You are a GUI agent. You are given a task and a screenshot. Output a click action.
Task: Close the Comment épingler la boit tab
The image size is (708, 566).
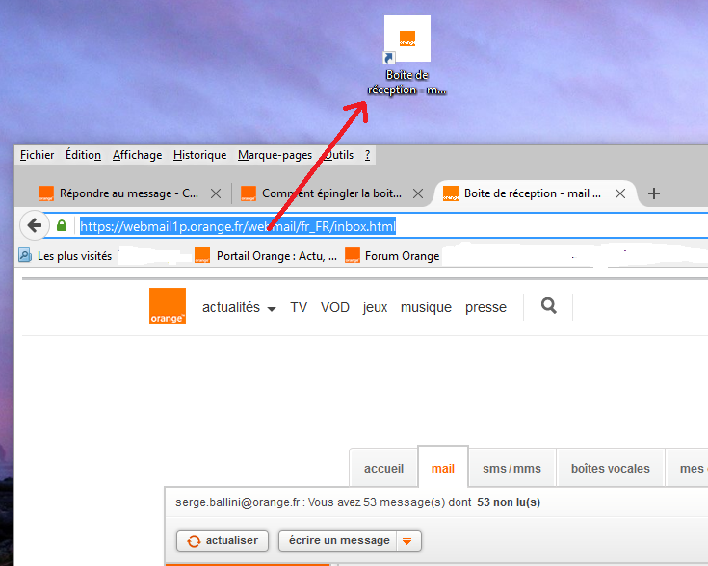418,193
